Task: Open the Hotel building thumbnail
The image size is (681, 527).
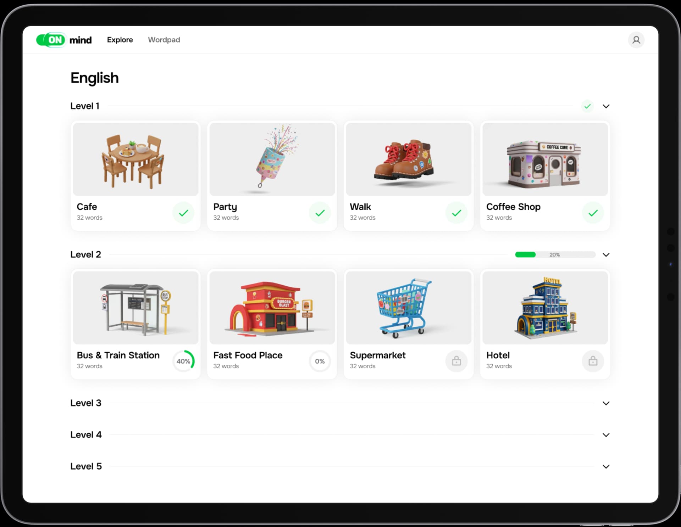Action: (545, 307)
